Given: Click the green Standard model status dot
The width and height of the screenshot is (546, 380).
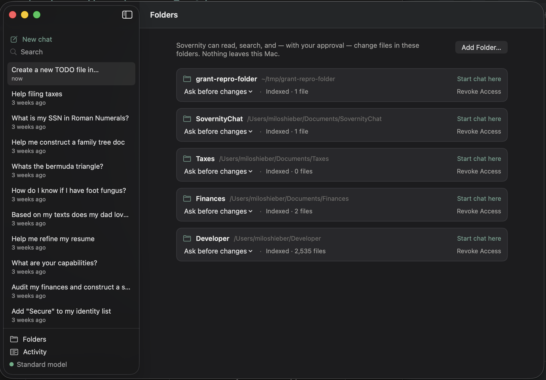Looking at the screenshot, I should click(12, 364).
